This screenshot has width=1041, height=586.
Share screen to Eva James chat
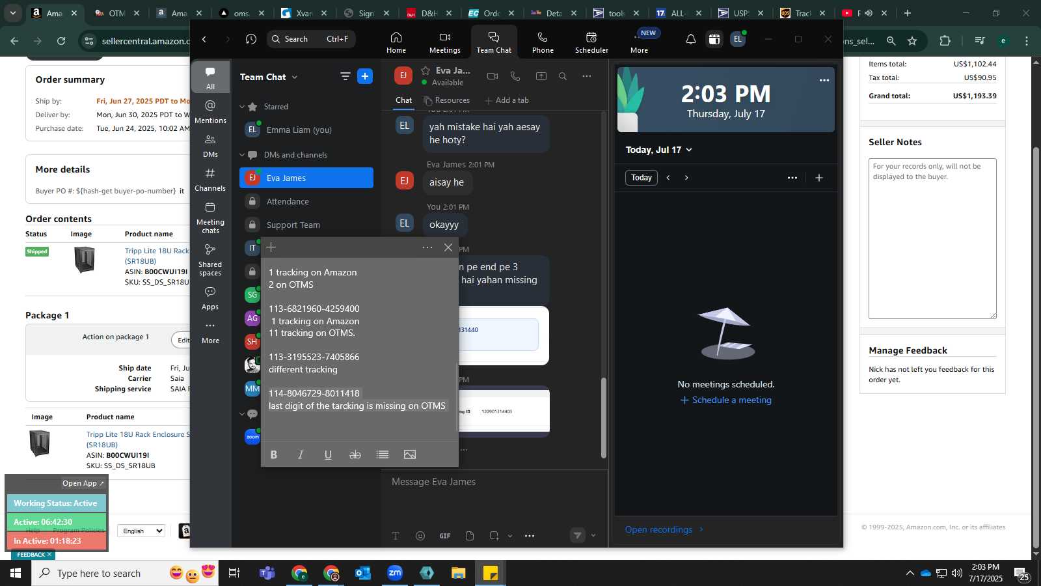[x=541, y=76]
